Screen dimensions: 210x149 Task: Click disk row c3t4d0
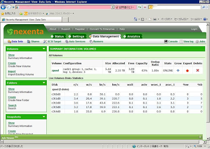(x=127, y=111)
